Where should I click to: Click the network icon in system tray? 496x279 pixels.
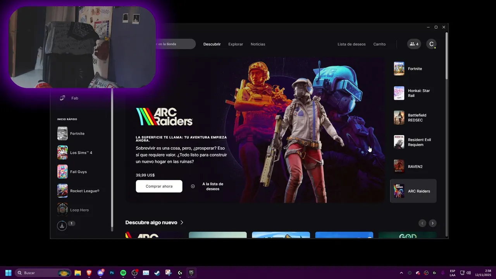click(462, 273)
